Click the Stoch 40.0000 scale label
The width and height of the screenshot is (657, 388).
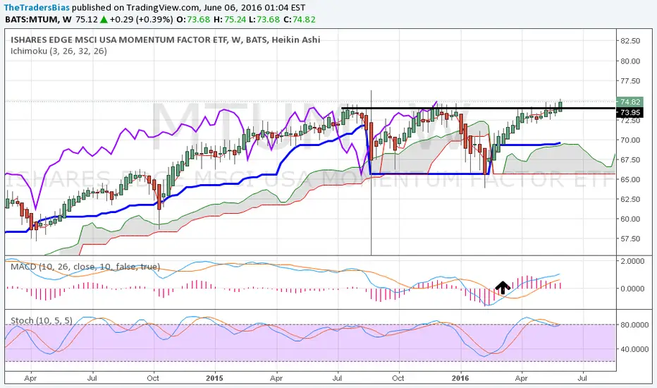(x=634, y=349)
